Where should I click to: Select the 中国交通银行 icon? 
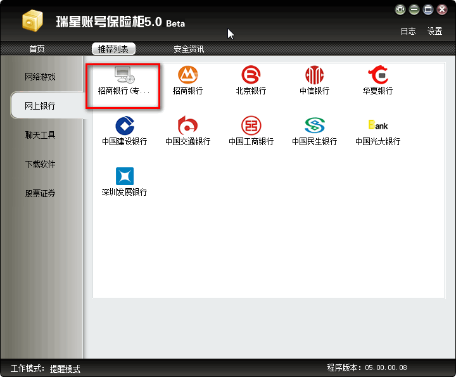(x=188, y=125)
